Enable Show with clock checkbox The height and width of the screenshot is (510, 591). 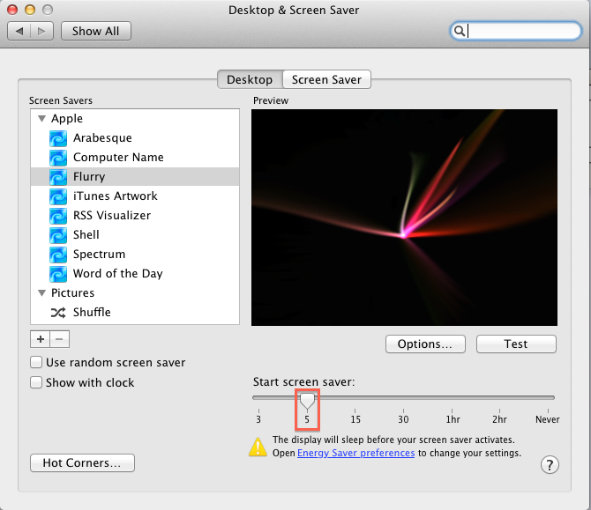coord(36,382)
